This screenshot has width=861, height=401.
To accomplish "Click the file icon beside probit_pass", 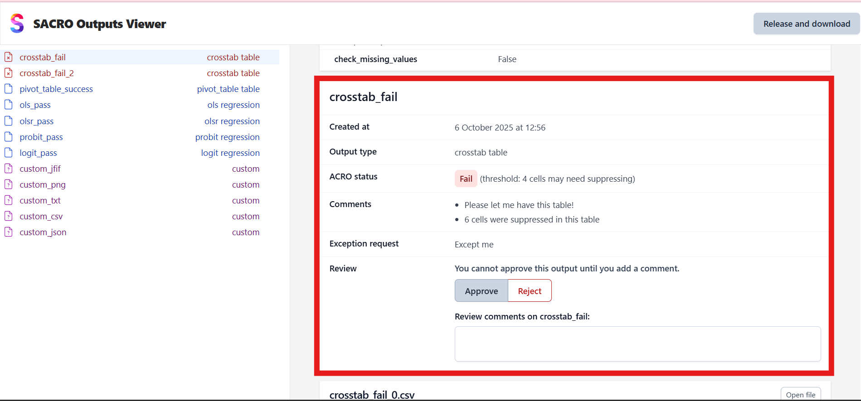I will [x=9, y=137].
